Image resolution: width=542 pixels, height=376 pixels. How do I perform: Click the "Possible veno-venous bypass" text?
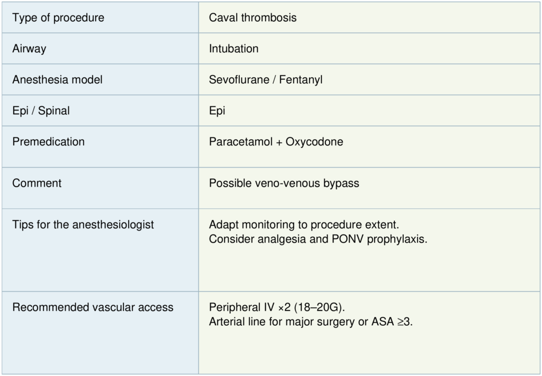pyautogui.click(x=284, y=184)
